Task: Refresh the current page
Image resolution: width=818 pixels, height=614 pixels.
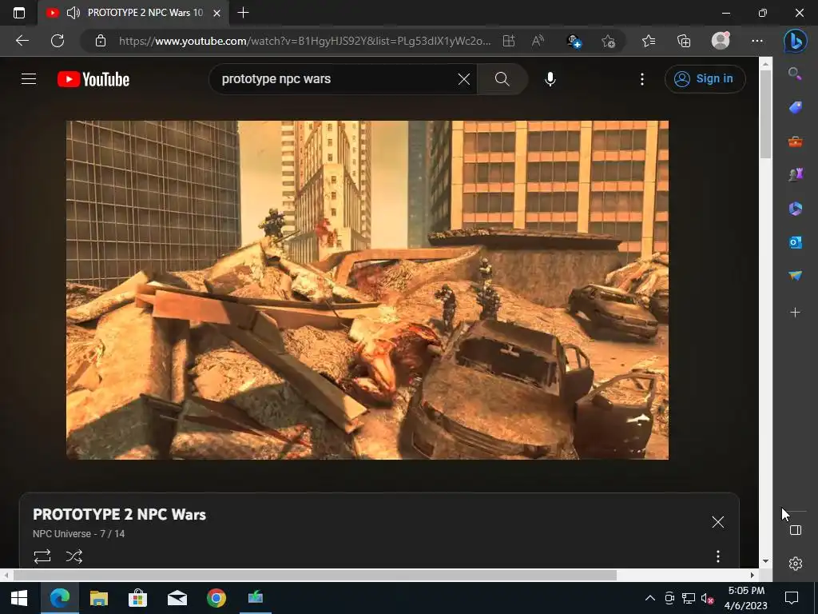Action: 58,41
